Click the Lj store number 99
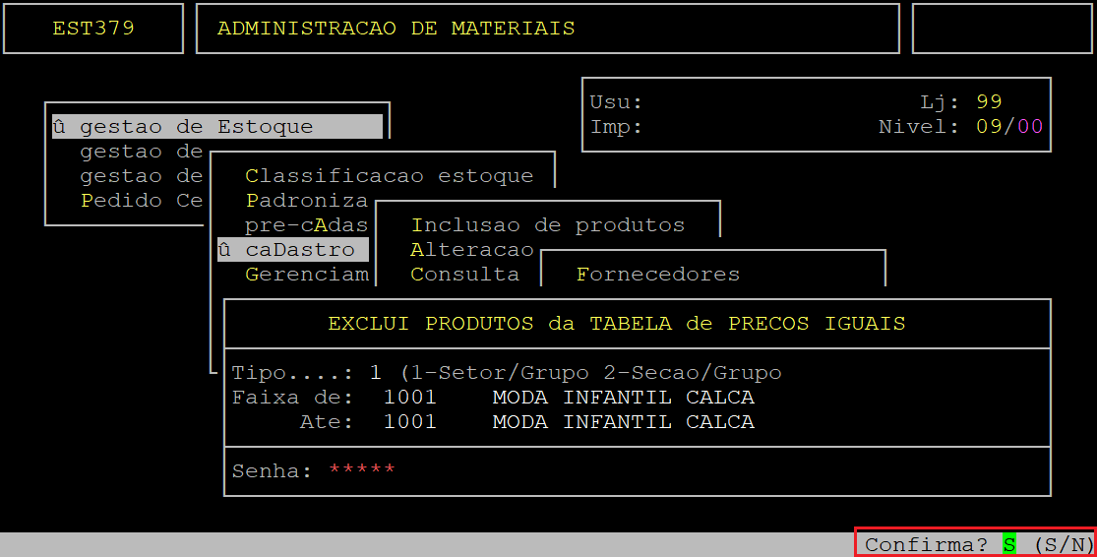The width and height of the screenshot is (1097, 557). click(x=989, y=102)
